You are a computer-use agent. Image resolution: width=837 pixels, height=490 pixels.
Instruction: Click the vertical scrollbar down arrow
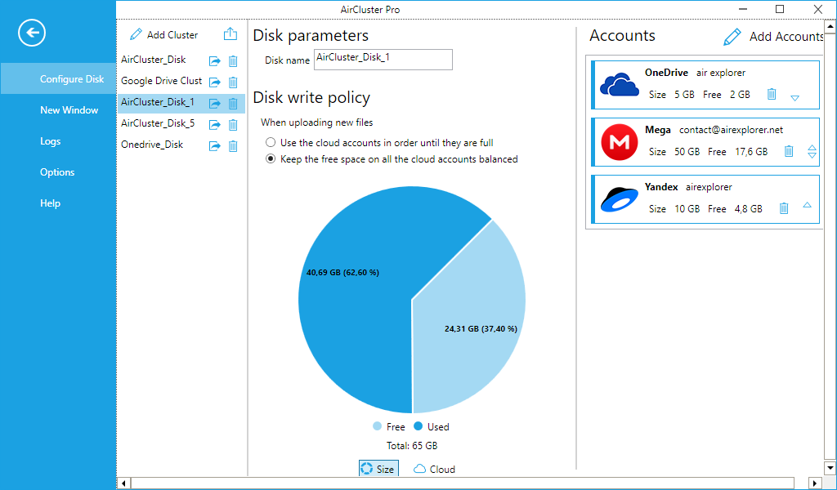829,469
